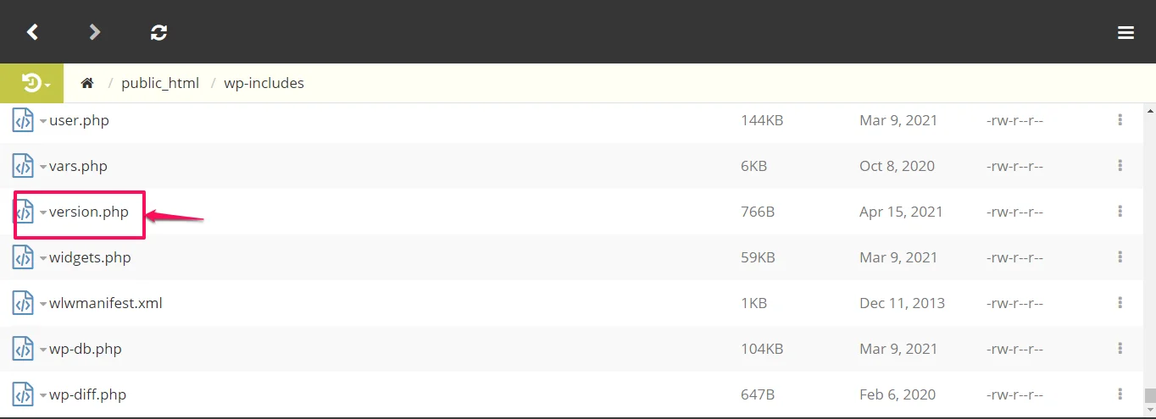Open the three-dot menu for vars.php
The height and width of the screenshot is (419, 1156).
click(x=1120, y=166)
